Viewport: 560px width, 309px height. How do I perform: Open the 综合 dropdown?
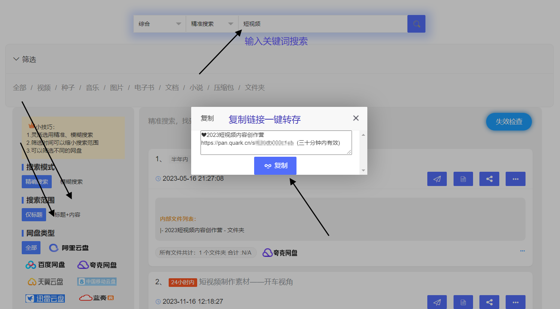(x=160, y=24)
